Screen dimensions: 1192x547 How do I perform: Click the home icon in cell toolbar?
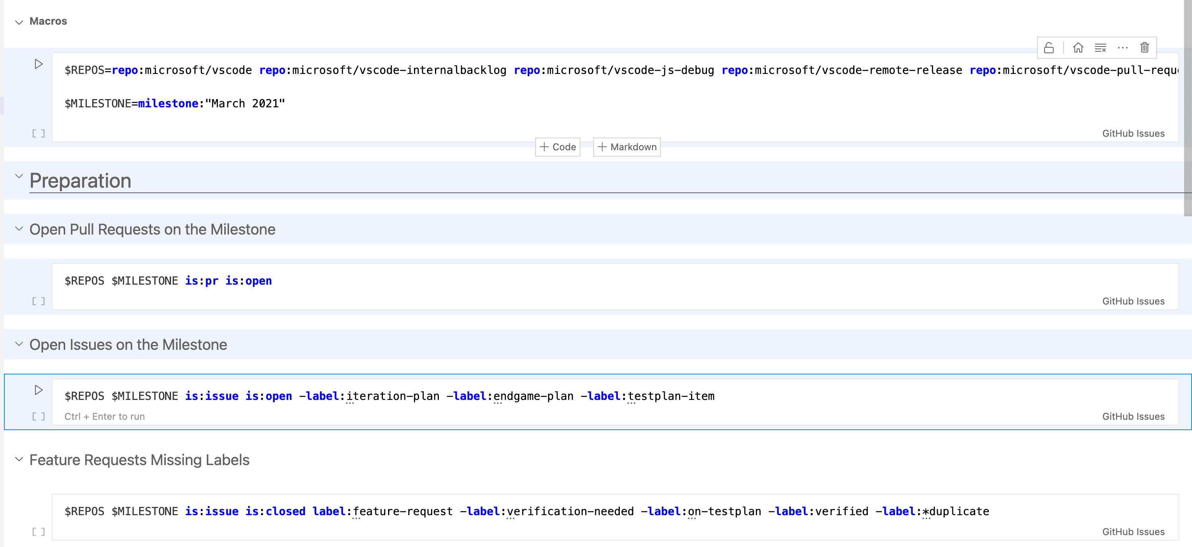coord(1078,48)
